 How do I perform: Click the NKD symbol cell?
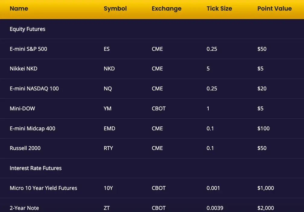[109, 69]
